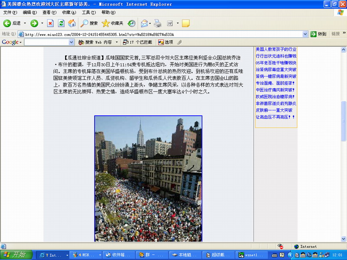Open the Back button history dropdown arrow

pyautogui.click(x=25, y=23)
